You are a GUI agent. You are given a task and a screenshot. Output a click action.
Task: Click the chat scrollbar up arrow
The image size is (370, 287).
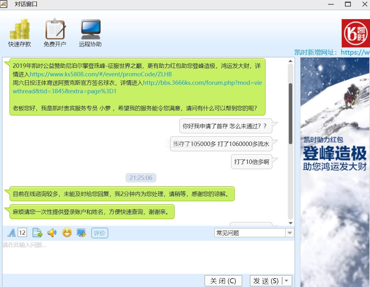291,61
